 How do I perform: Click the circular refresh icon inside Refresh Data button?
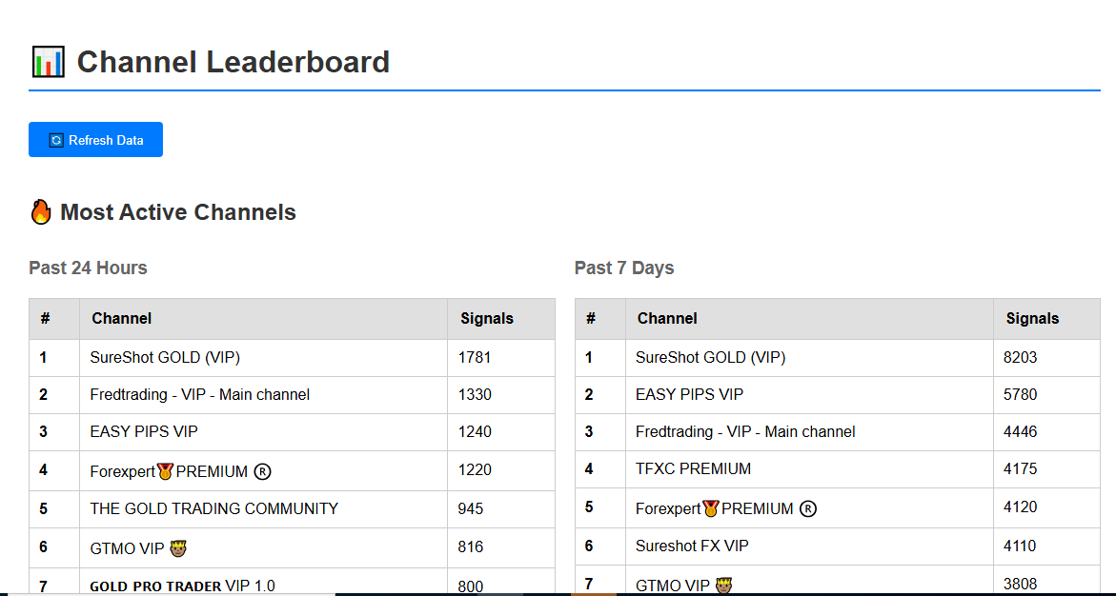pyautogui.click(x=56, y=139)
